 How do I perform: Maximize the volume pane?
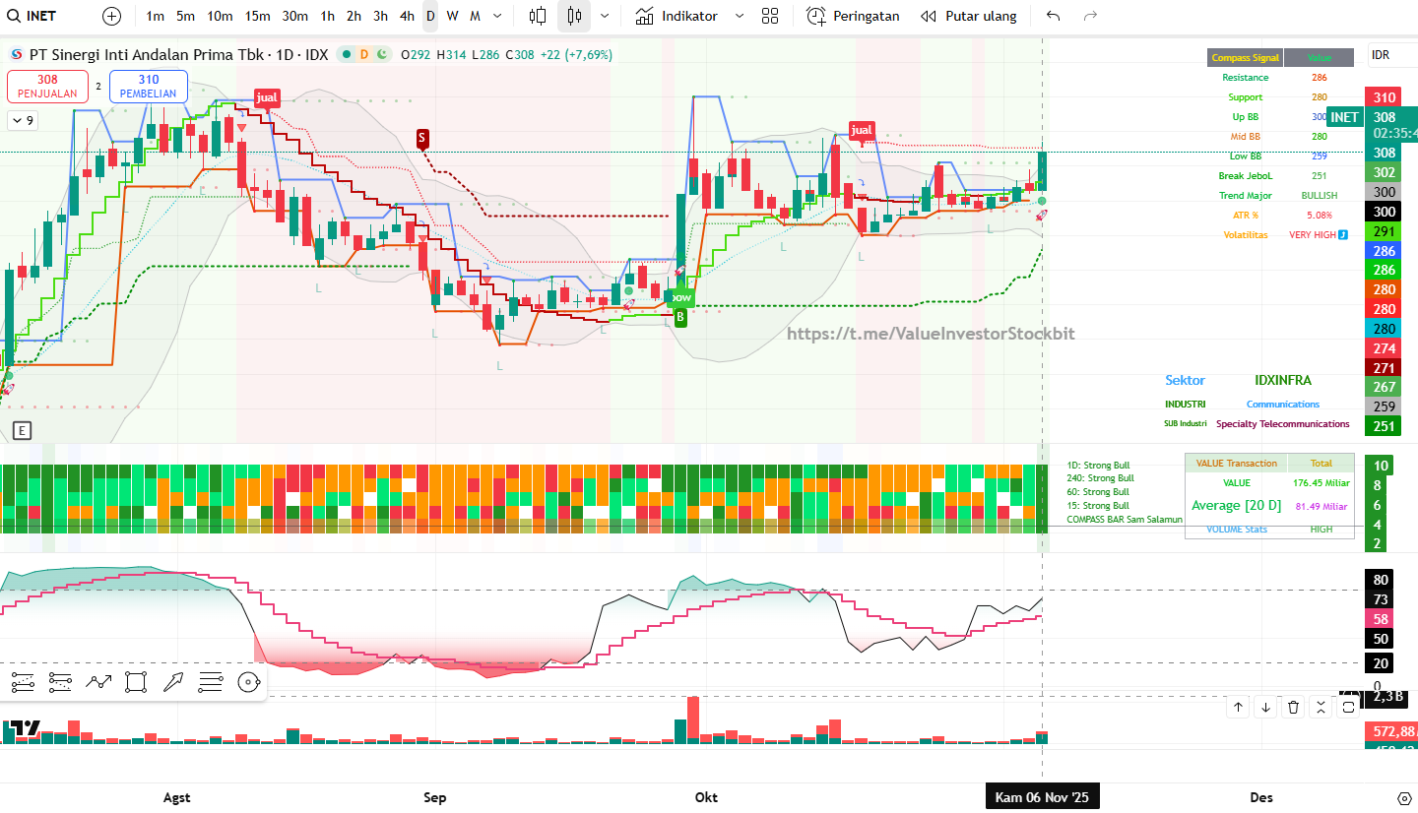click(x=1349, y=706)
